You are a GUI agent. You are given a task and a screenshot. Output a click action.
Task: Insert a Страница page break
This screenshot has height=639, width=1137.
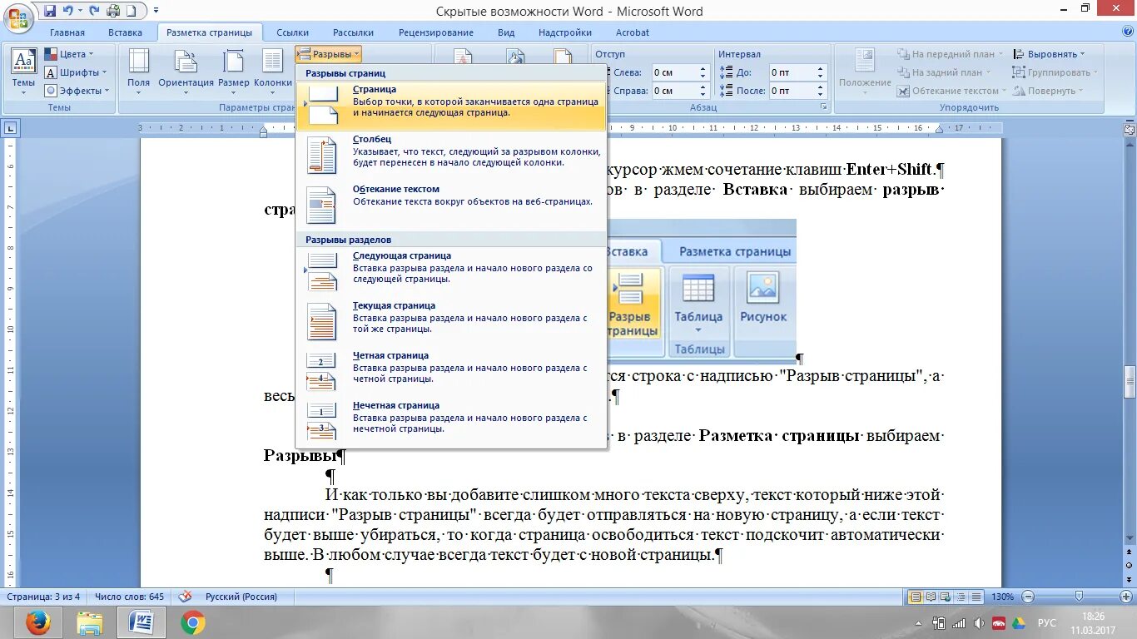point(451,106)
